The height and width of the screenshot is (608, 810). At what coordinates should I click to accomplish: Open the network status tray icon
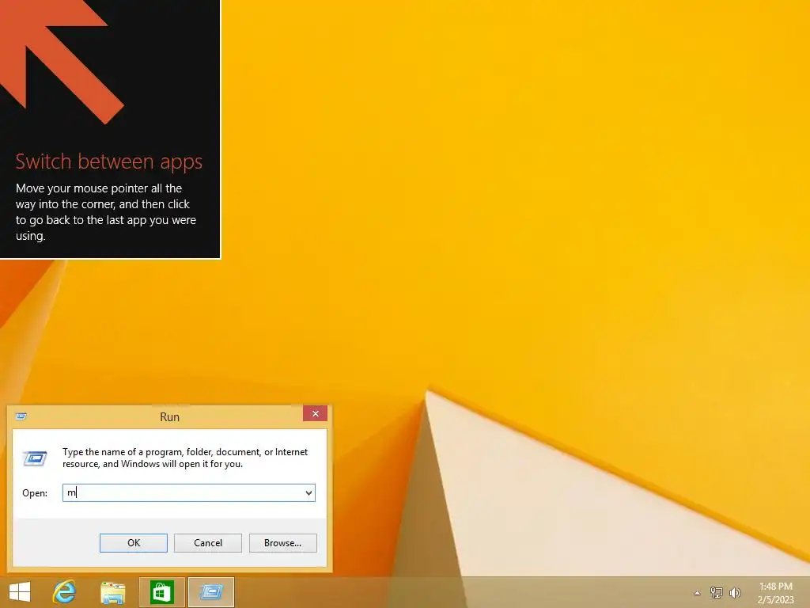[x=716, y=592]
